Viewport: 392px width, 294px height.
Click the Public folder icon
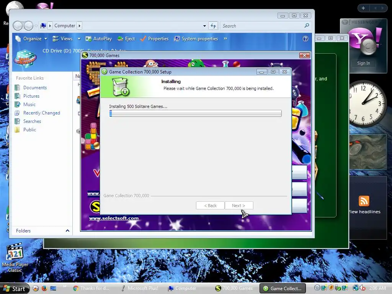tap(17, 130)
